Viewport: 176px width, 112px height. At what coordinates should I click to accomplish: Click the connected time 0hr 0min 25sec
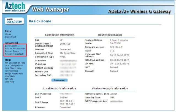click(x=67, y=53)
